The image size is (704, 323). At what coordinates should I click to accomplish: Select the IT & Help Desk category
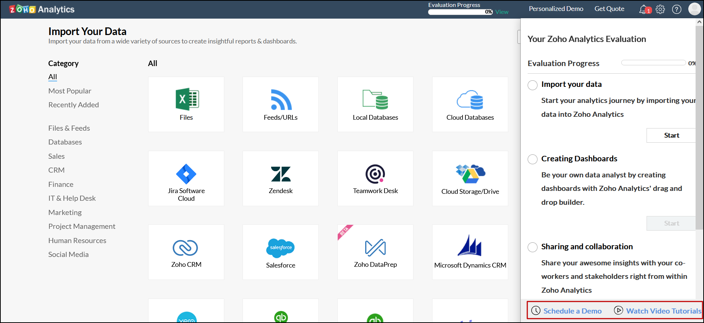[x=72, y=198]
